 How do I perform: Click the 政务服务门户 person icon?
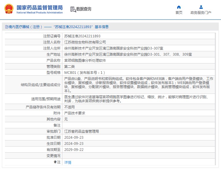click(201, 7)
